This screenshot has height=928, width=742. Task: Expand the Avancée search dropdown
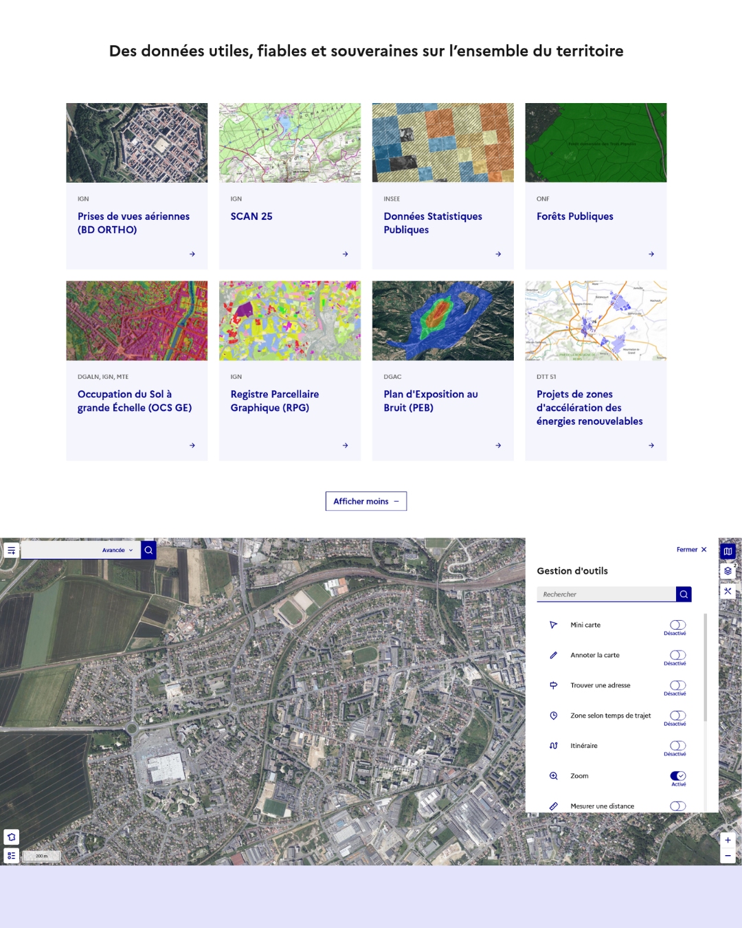point(117,550)
